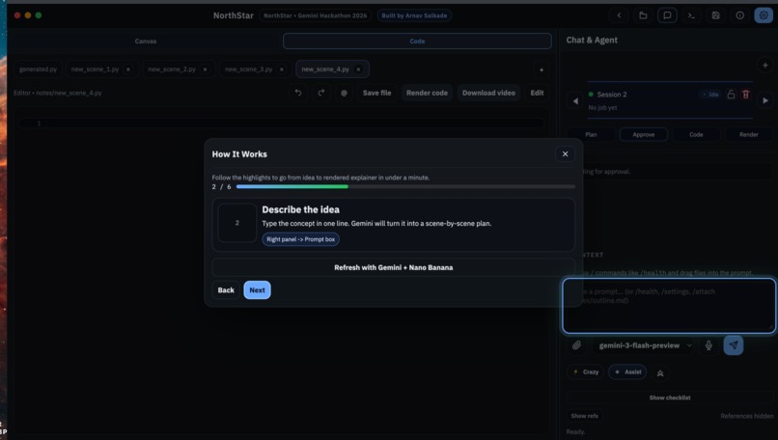
Task: Click the back chevron icon in top toolbar
Action: pyautogui.click(x=619, y=15)
